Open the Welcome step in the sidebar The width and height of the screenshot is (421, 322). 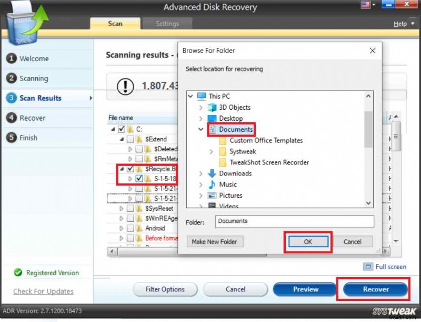pyautogui.click(x=12, y=58)
